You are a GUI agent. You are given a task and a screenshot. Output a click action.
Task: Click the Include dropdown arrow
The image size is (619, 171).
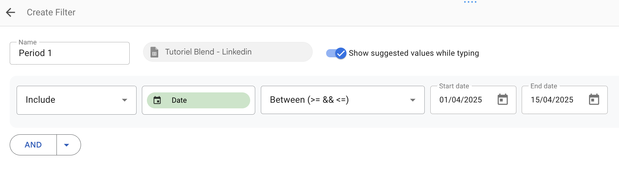coord(125,100)
